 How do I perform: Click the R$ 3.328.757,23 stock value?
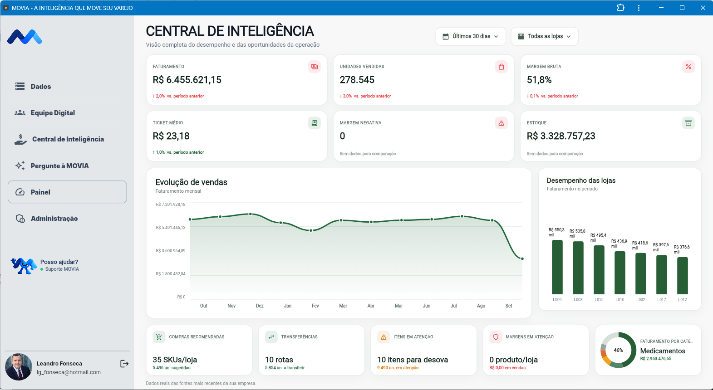(x=561, y=136)
